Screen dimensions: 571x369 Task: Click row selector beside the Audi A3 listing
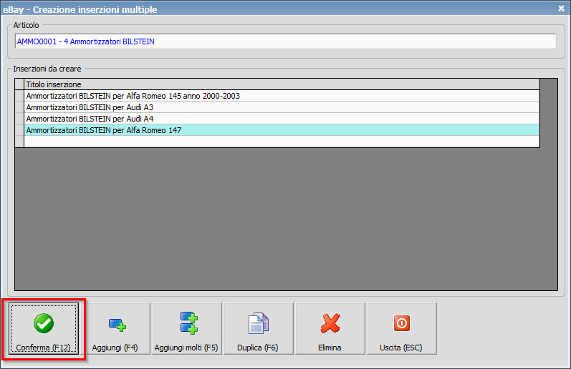click(x=19, y=107)
